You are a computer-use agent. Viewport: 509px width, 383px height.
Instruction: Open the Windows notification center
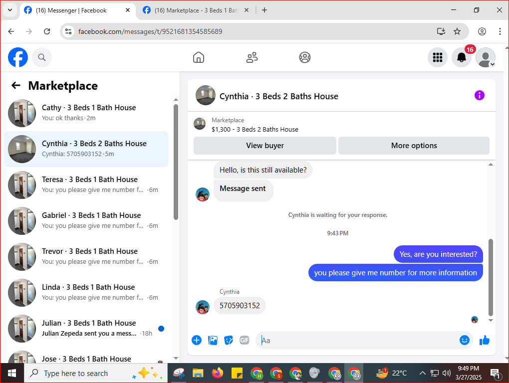[495, 373]
